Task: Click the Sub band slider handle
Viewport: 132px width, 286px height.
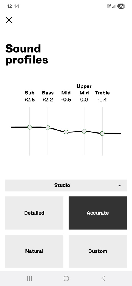Action: (30, 127)
